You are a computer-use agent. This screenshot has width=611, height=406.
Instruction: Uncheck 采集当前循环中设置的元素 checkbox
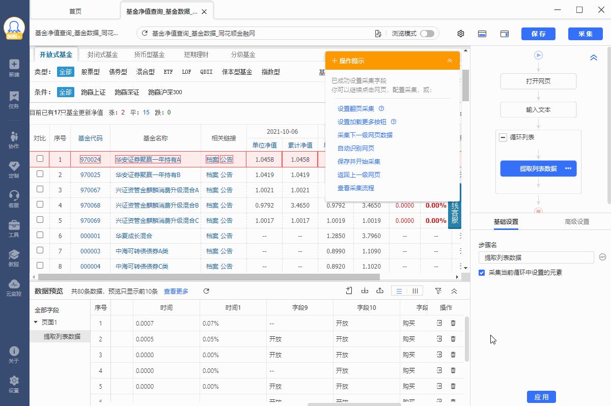point(482,273)
